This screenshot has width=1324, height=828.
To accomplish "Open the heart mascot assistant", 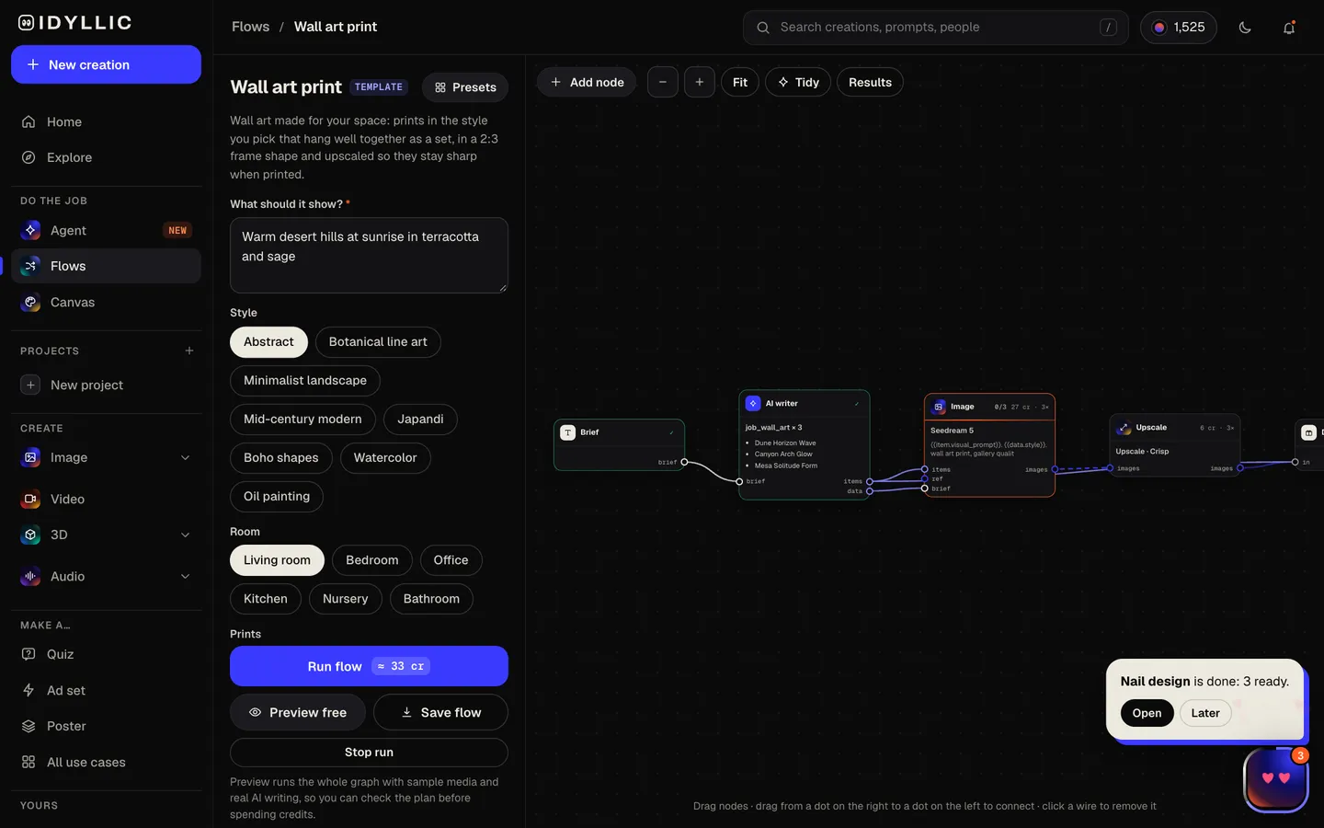I will point(1276,779).
